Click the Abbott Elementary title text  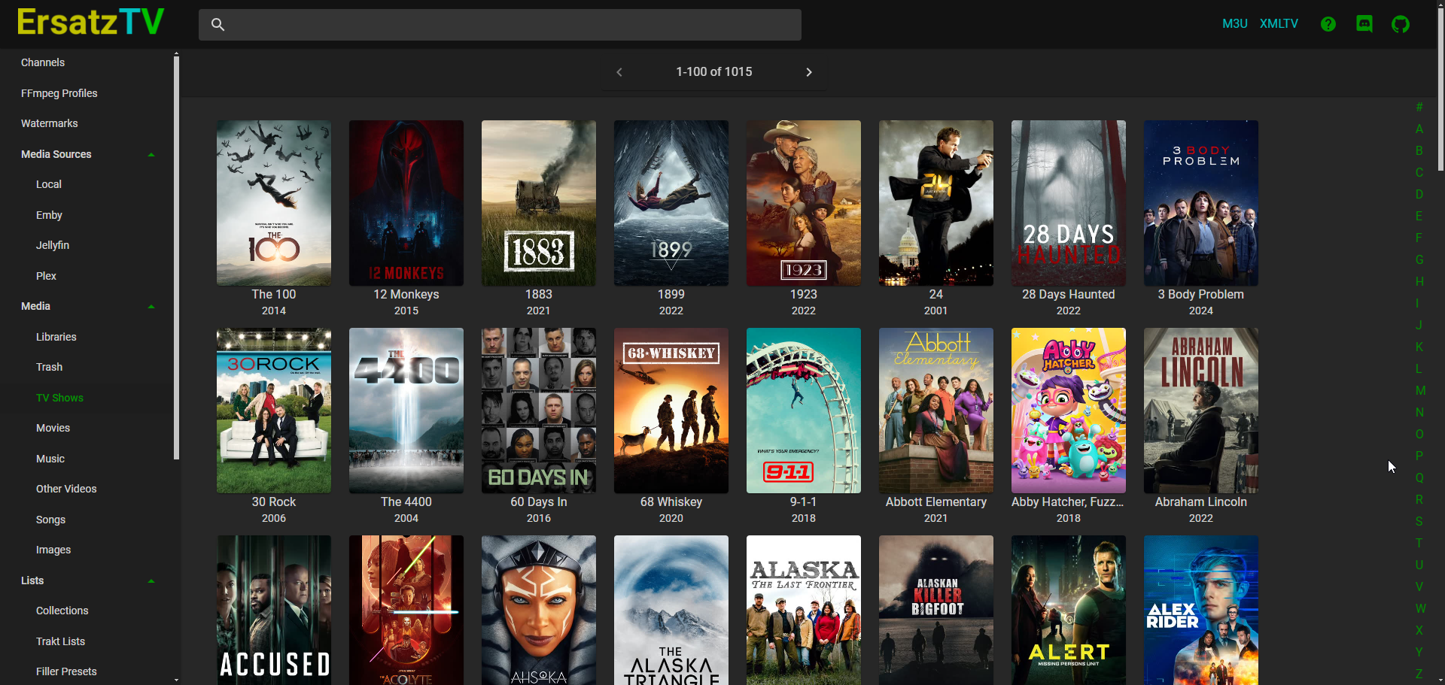(x=936, y=502)
